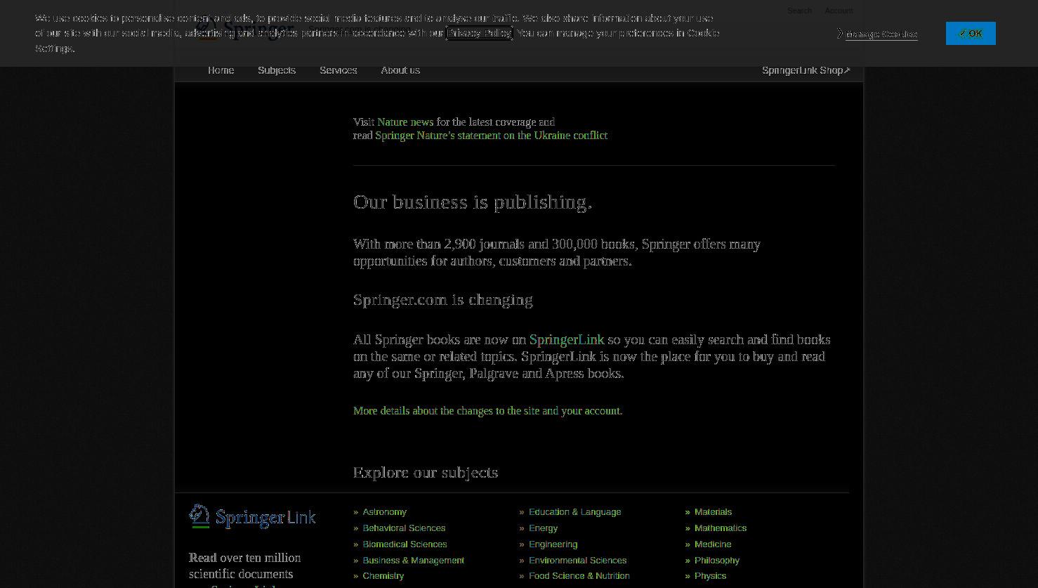The height and width of the screenshot is (588, 1038).
Task: Browse the Astronomy subject
Action: tap(384, 512)
